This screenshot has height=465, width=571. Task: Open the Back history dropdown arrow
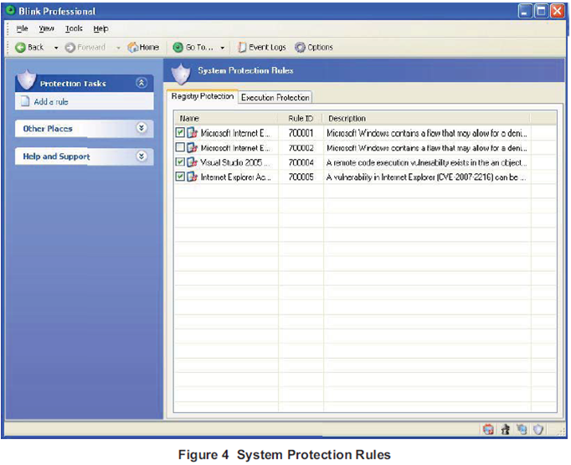point(56,48)
